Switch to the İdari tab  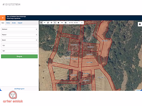(3, 23)
